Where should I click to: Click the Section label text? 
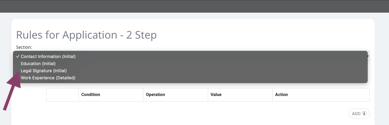(24, 47)
